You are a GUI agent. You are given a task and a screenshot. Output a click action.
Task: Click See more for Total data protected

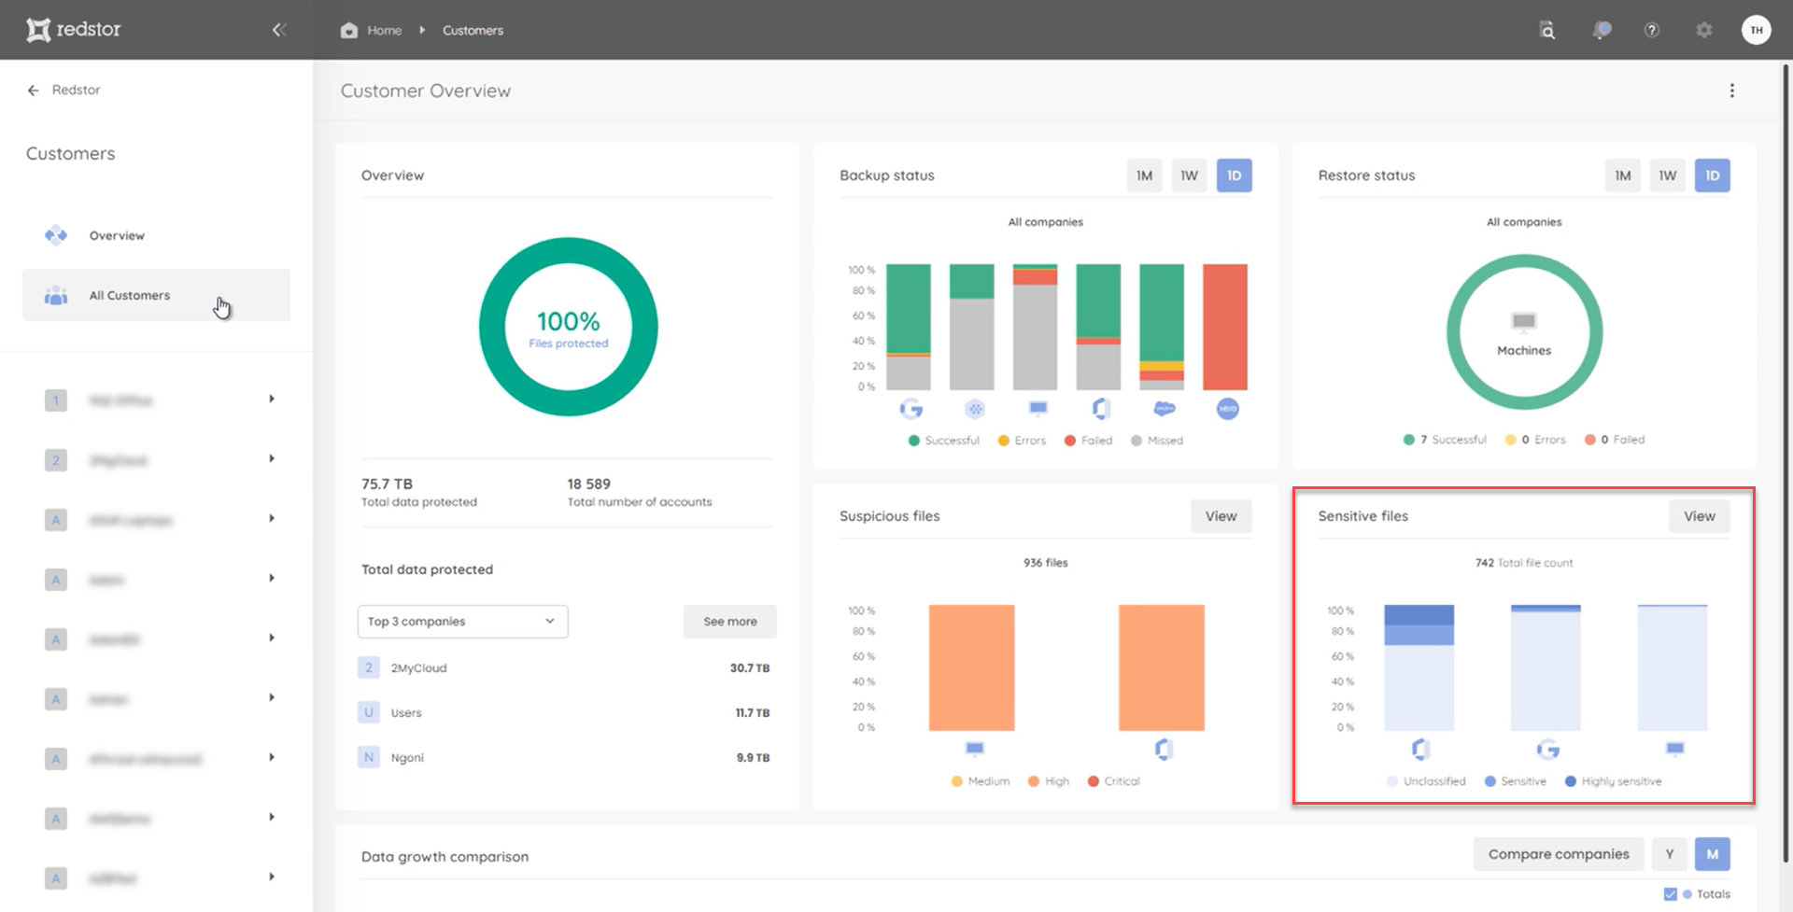click(730, 622)
